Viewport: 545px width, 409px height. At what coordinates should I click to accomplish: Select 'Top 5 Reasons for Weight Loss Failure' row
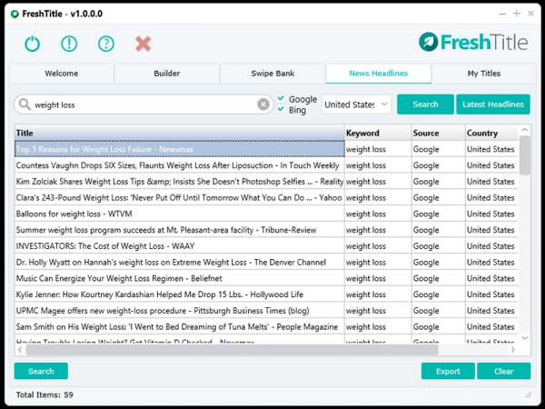pyautogui.click(x=266, y=149)
